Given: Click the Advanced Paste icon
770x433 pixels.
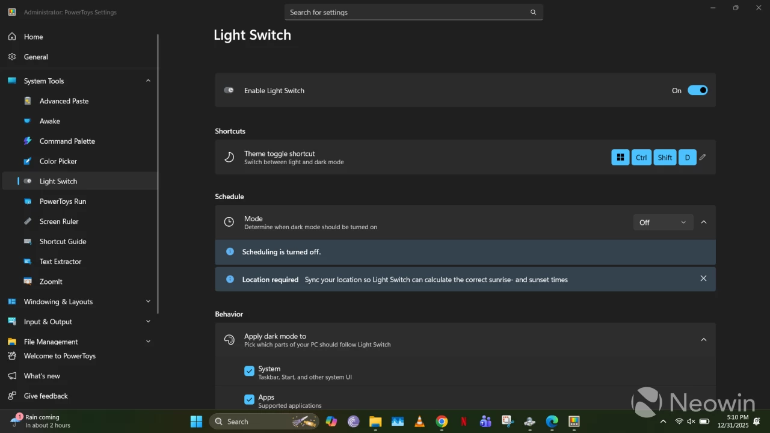Looking at the screenshot, I should (28, 101).
